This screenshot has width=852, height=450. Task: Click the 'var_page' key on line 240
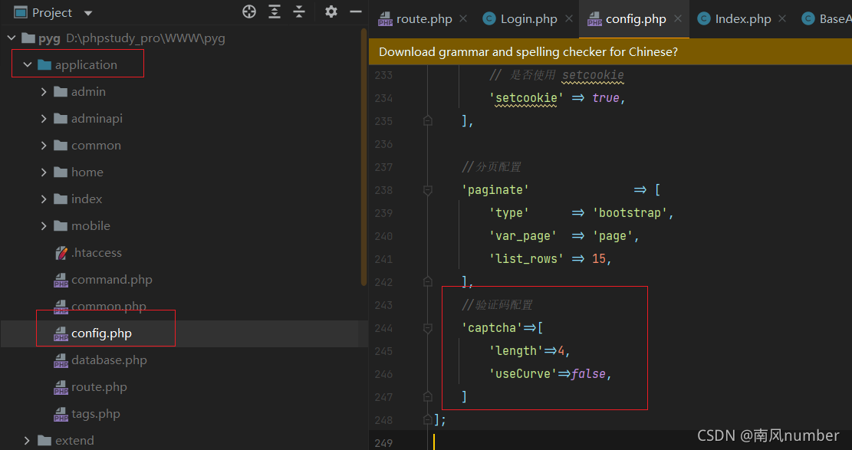click(x=523, y=236)
